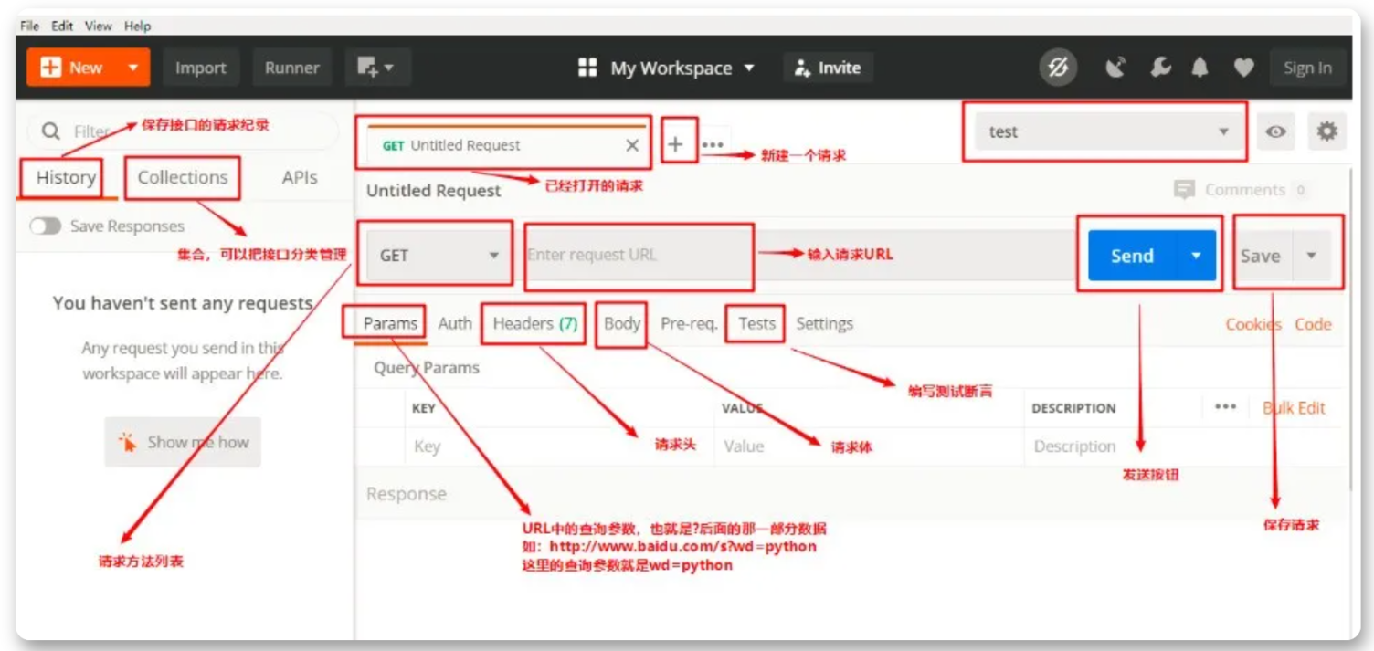Open the Tests tab
This screenshot has width=1374, height=651.
pyautogui.click(x=756, y=323)
